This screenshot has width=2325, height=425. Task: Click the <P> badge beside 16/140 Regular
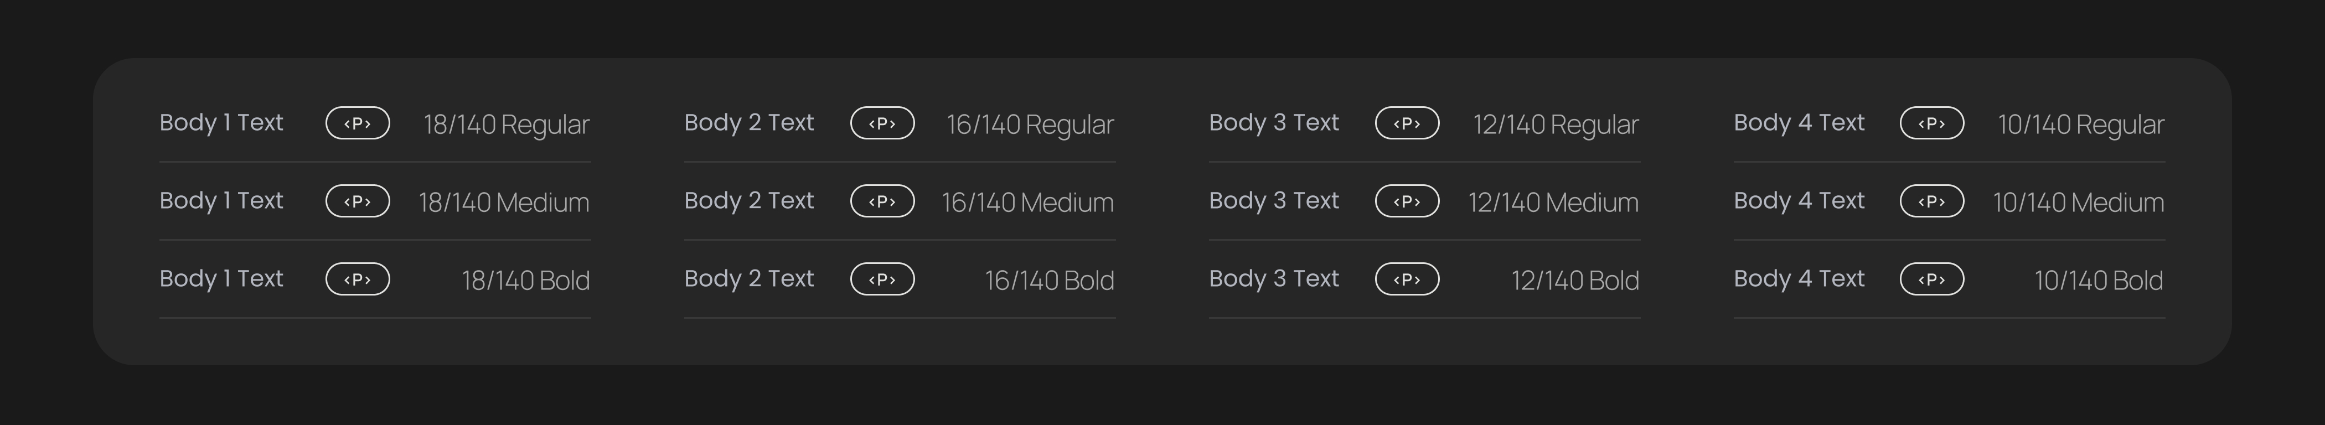882,123
